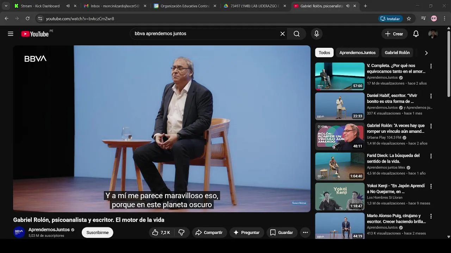Viewport: 451px width, 253px height.
Task: Open '¿Por qué nos equivocamos' video thumbnail
Action: click(340, 76)
